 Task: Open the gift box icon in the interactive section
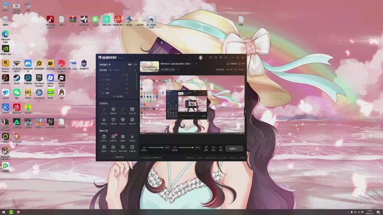coord(132,110)
